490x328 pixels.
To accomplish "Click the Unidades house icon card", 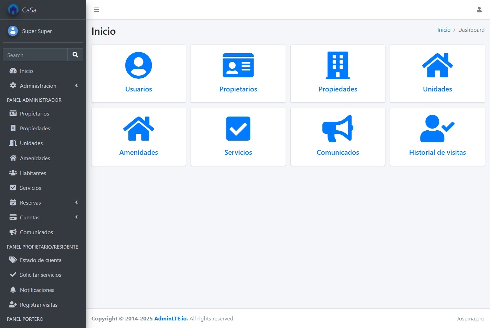I will [437, 73].
